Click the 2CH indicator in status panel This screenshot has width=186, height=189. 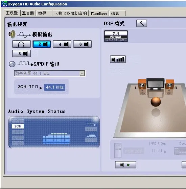tap(18, 126)
